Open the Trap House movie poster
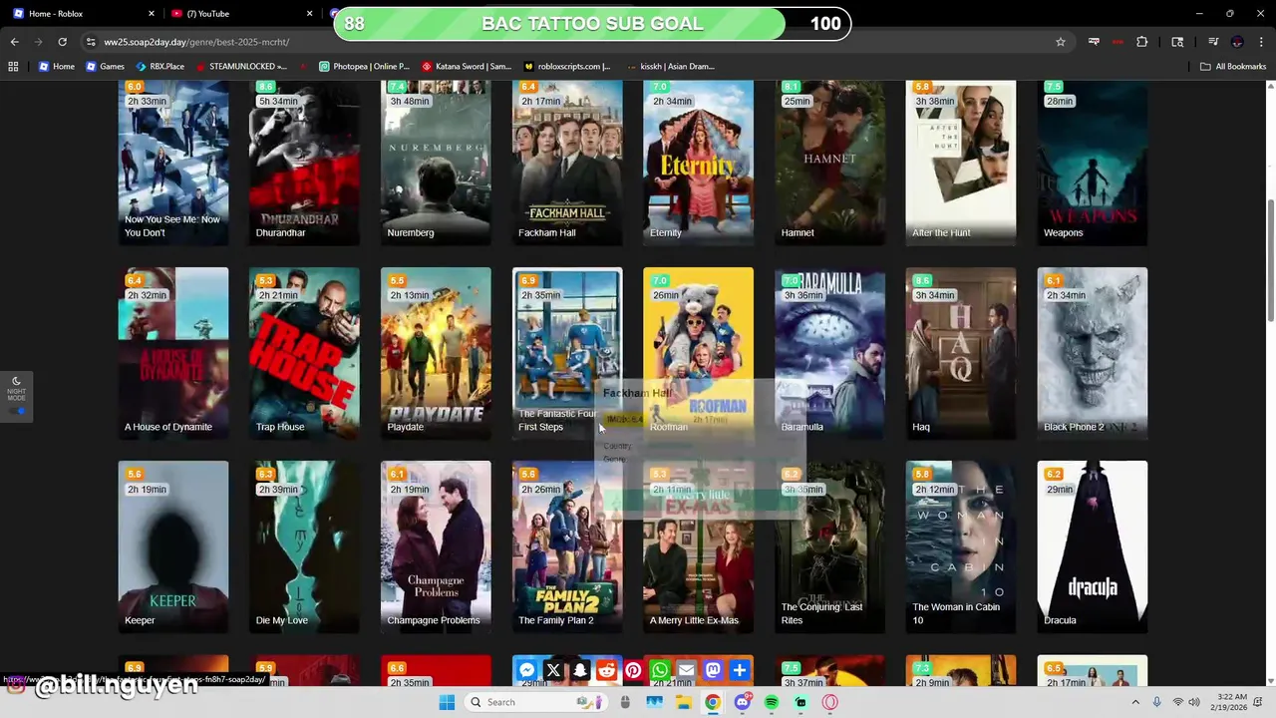Viewport: 1276px width, 718px height. point(304,353)
